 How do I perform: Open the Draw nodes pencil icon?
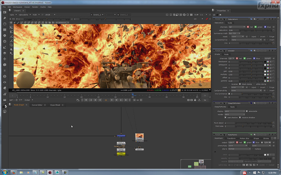point(5,18)
